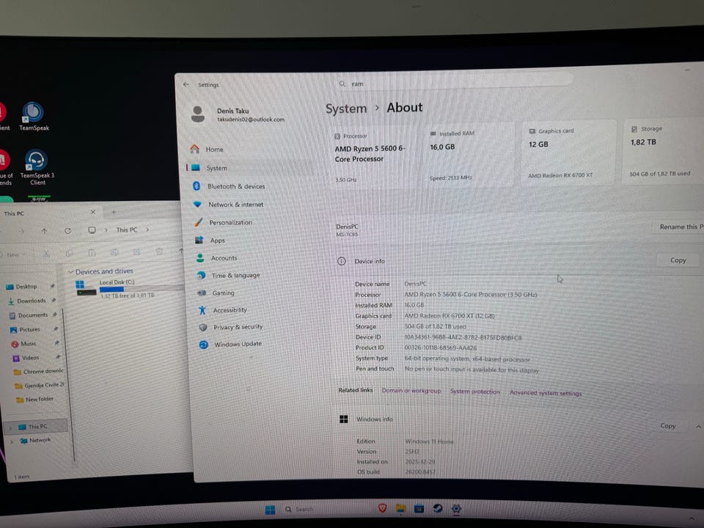The width and height of the screenshot is (704, 528).
Task: Open Settings gear icon on taskbar
Action: pos(456,508)
